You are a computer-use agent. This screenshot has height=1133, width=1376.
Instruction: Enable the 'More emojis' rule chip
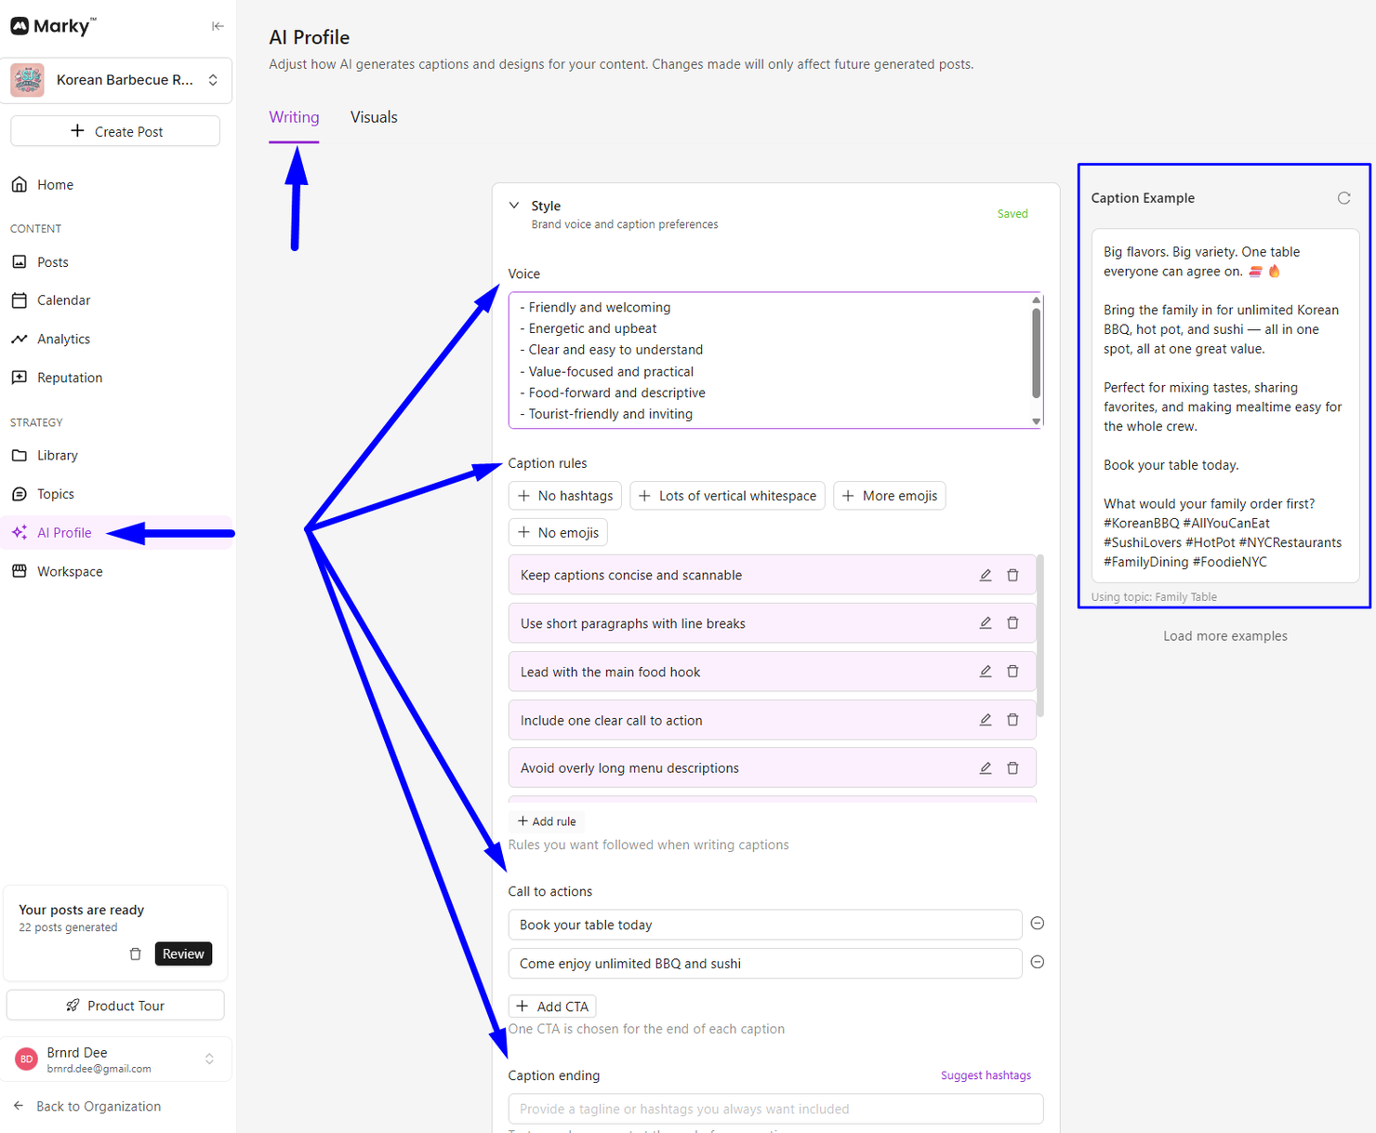coord(890,496)
